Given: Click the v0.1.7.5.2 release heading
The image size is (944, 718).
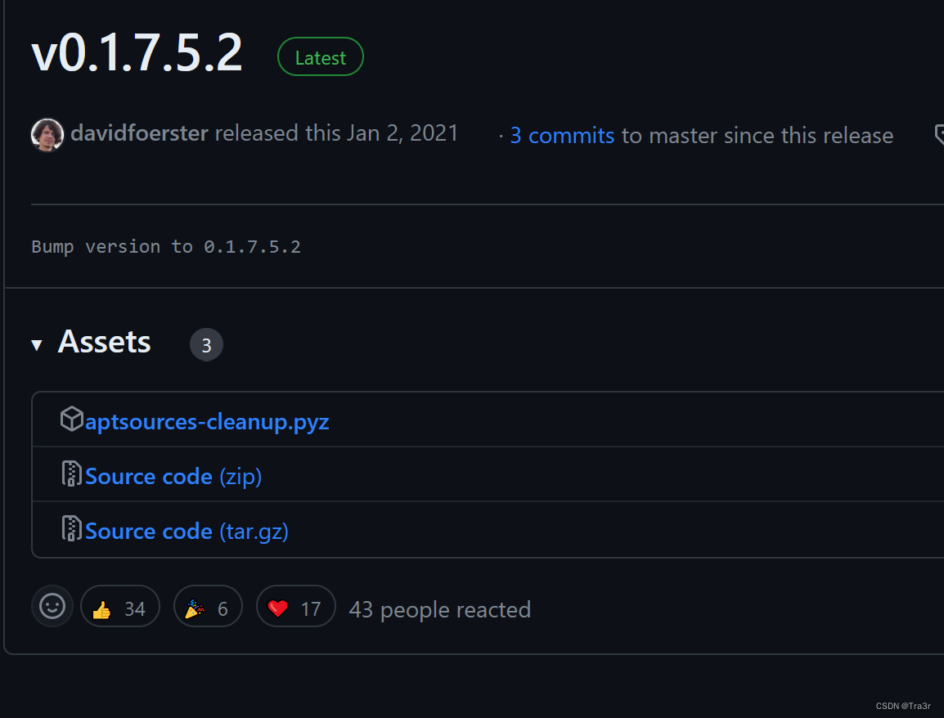Looking at the screenshot, I should coord(136,54).
